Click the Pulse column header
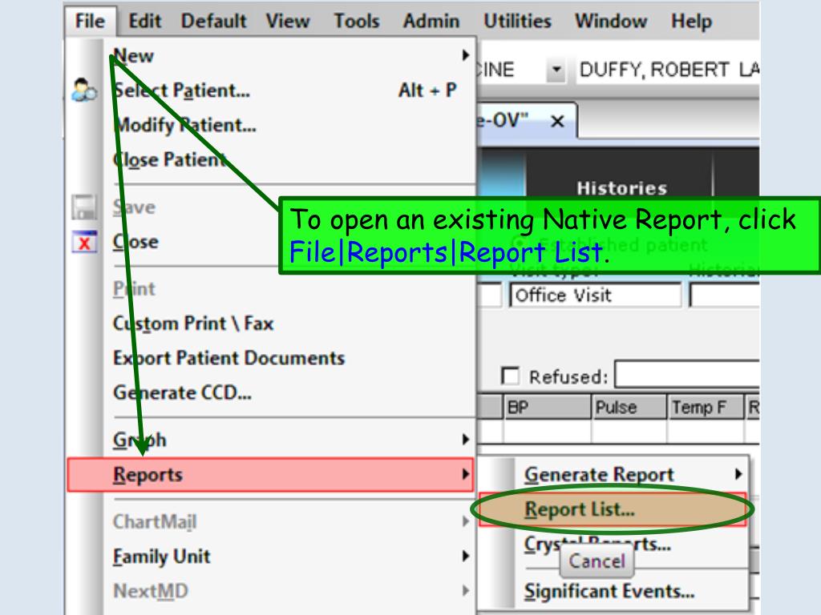821x615 pixels. (x=629, y=407)
